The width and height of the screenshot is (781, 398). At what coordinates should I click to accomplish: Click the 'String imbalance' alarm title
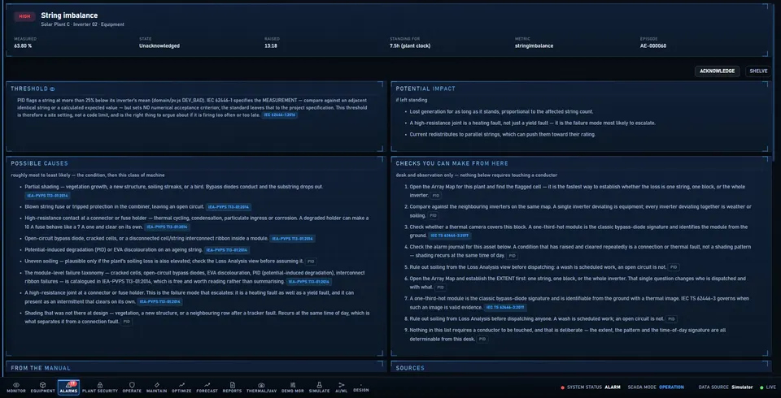click(69, 15)
